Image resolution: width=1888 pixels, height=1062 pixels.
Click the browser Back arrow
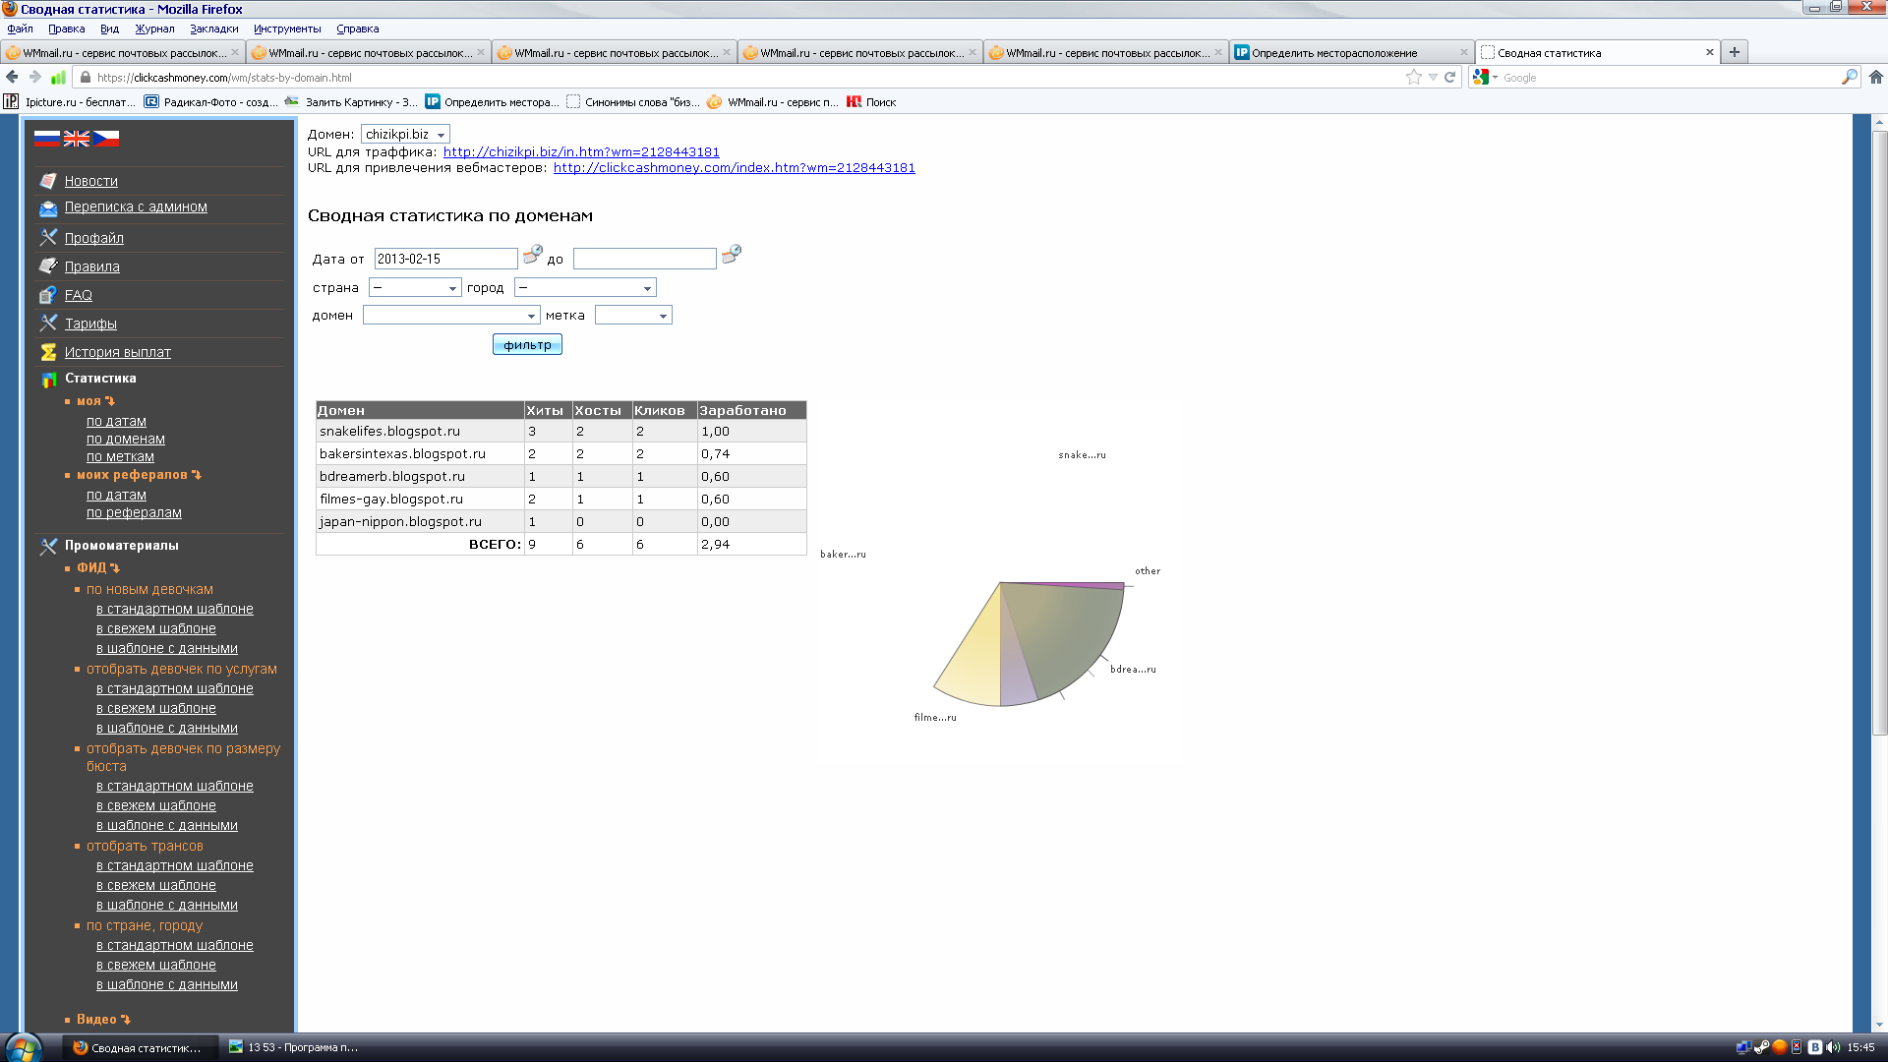click(x=12, y=77)
